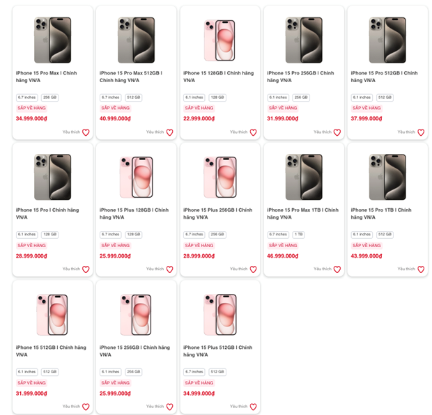Viewport: 432px width, 415px height.
Task: Add iPhone 15 128GB to favorites heart
Action: (x=253, y=132)
